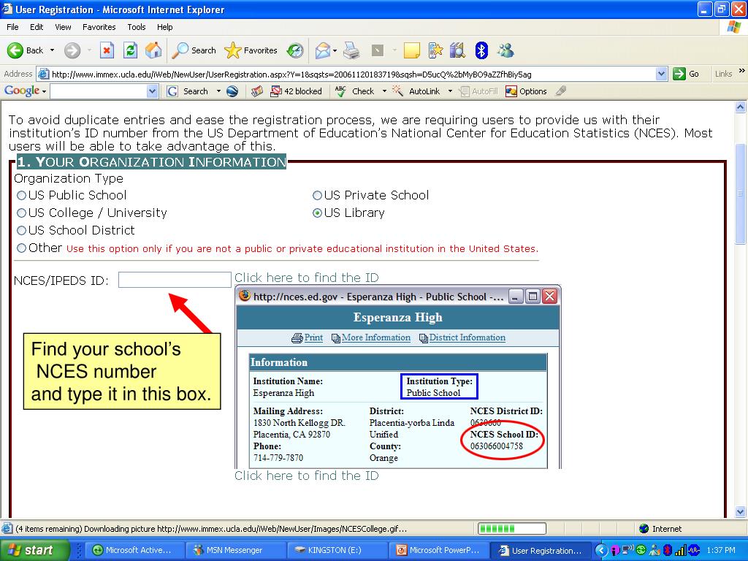
Task: Click the Go button beside the address bar
Action: [x=686, y=74]
